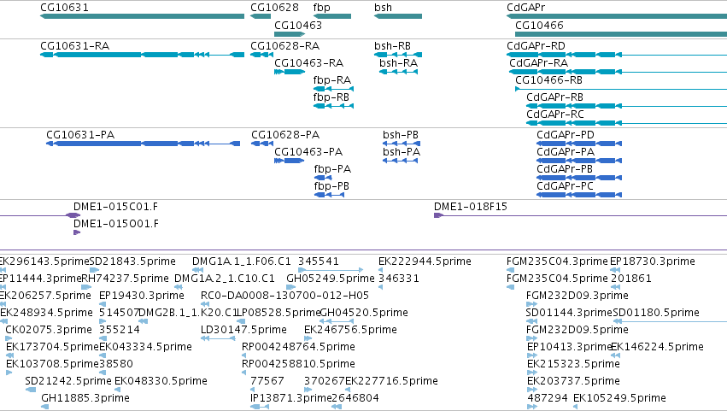Open transcript CG10463-RA

click(x=308, y=63)
